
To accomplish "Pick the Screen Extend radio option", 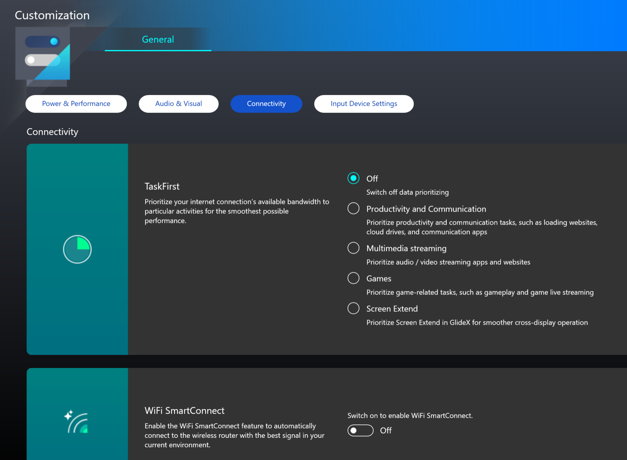I will (x=353, y=308).
